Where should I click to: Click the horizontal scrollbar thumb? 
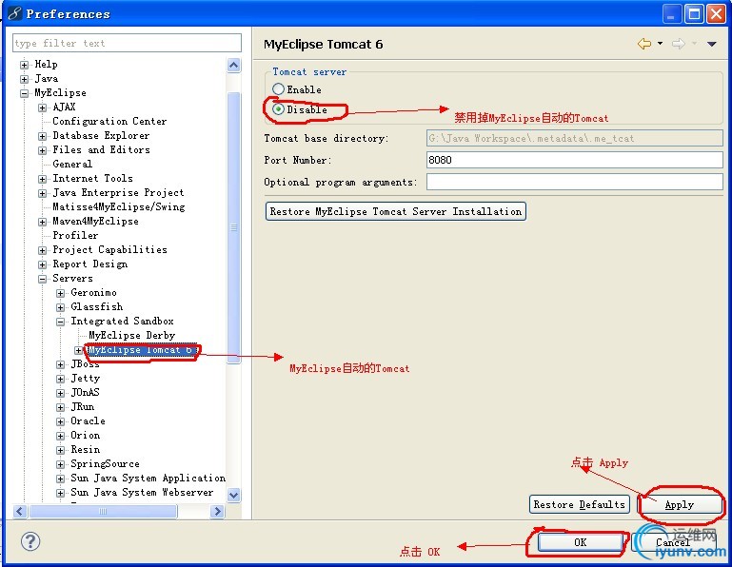pos(103,512)
